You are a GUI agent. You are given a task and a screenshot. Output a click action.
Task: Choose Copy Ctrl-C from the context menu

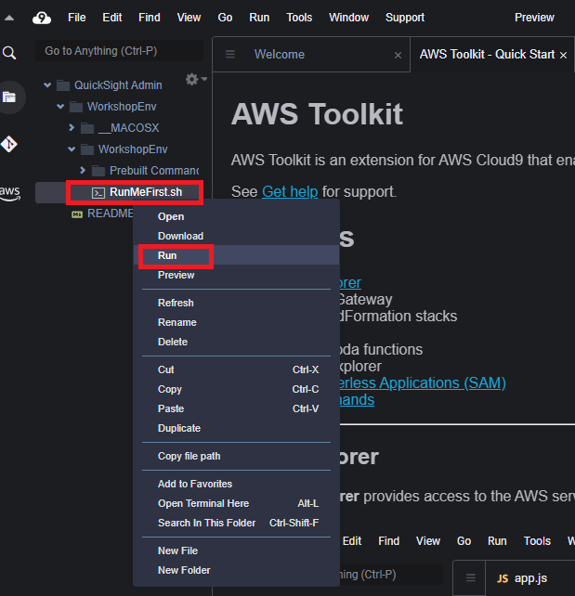click(236, 389)
